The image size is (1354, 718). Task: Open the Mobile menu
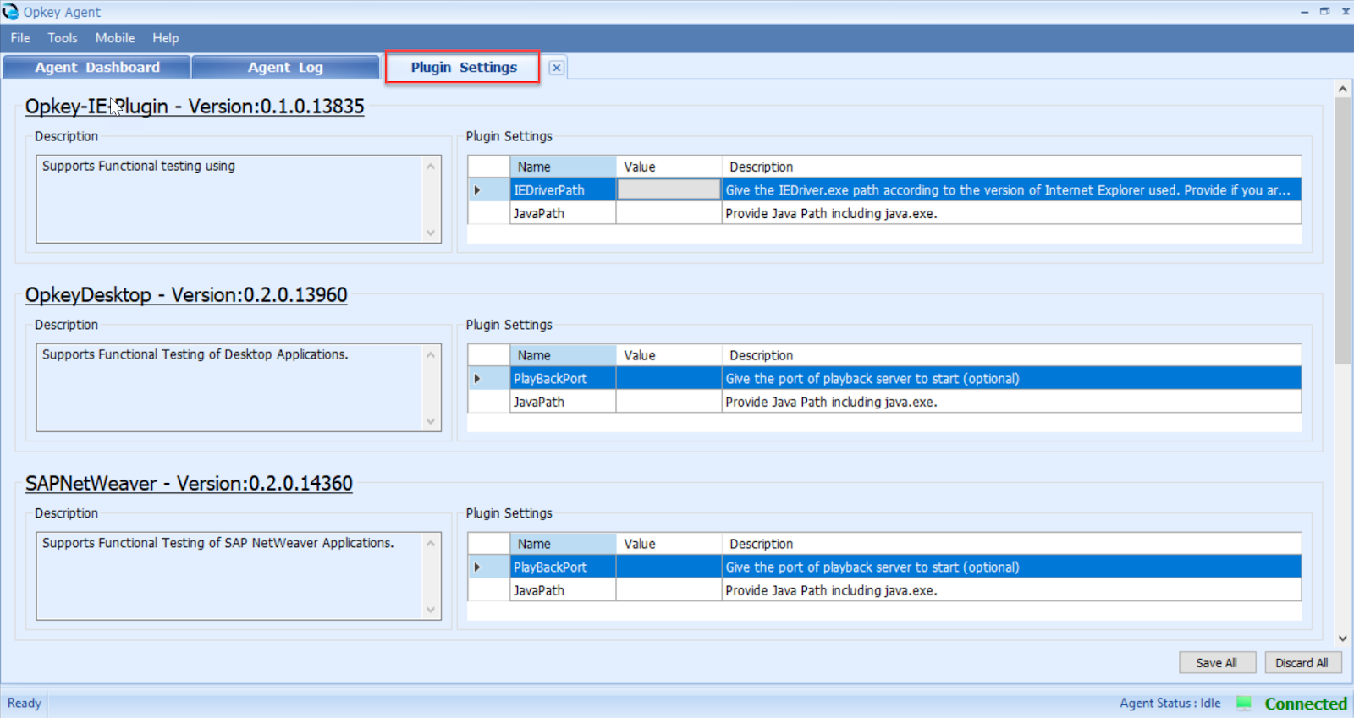(115, 38)
